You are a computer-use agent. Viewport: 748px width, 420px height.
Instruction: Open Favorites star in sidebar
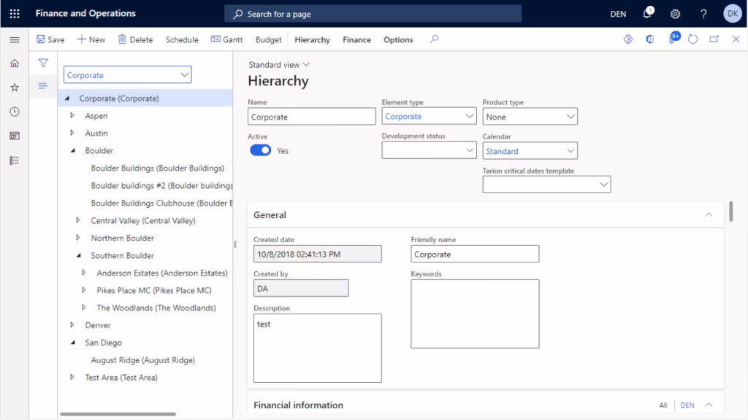(x=15, y=87)
